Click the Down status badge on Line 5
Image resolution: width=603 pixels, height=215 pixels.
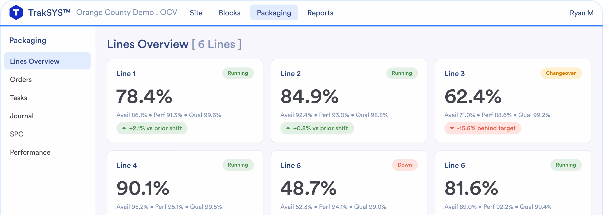405,165
